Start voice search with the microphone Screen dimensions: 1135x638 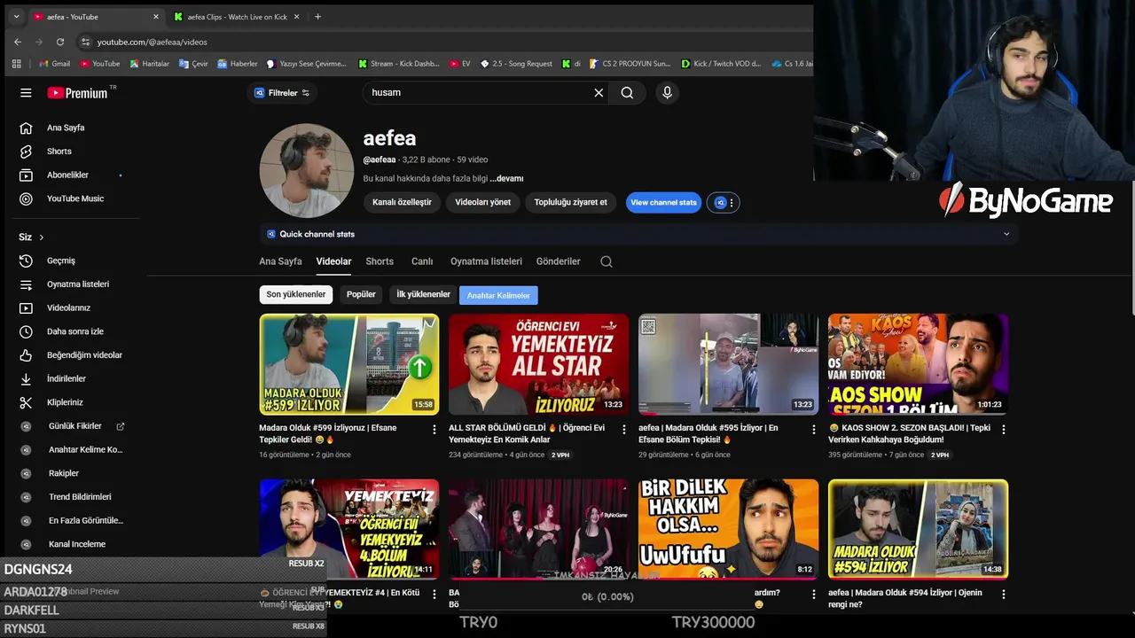click(x=667, y=93)
